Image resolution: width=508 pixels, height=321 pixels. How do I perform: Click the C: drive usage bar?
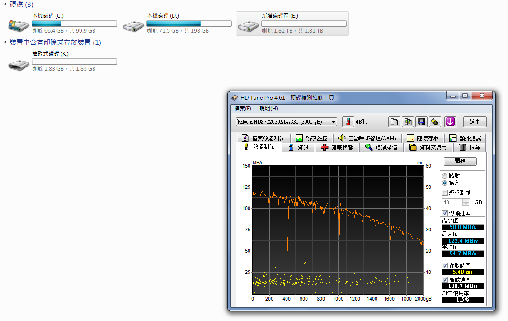tap(74, 24)
